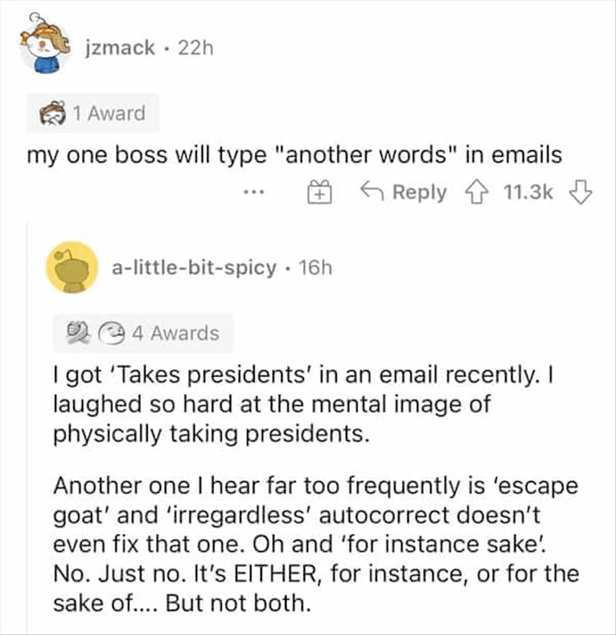Click the first award icon in 4 Awards badge
Image resolution: width=616 pixels, height=635 pixels.
[x=80, y=334]
